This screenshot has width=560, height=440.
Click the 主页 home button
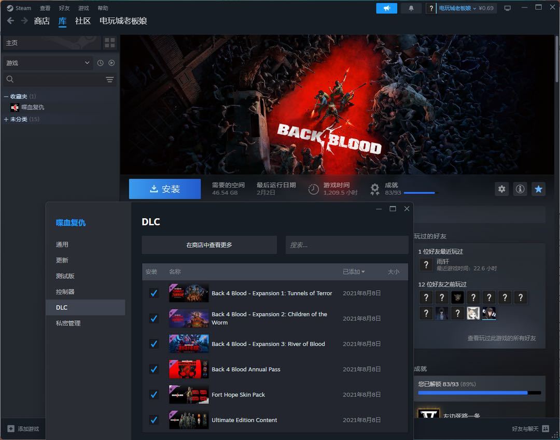pyautogui.click(x=52, y=43)
